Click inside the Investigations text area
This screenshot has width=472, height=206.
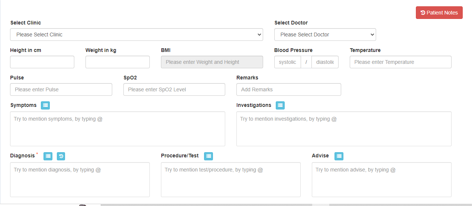pos(343,129)
